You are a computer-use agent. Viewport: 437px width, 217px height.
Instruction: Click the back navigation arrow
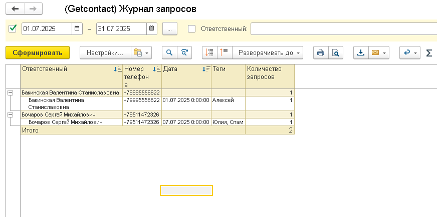(x=15, y=9)
